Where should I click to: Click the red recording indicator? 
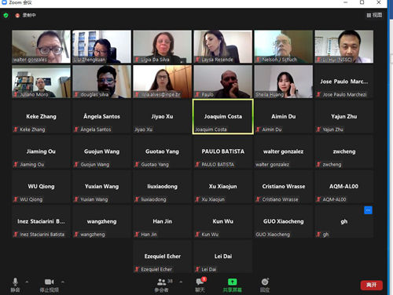17,16
